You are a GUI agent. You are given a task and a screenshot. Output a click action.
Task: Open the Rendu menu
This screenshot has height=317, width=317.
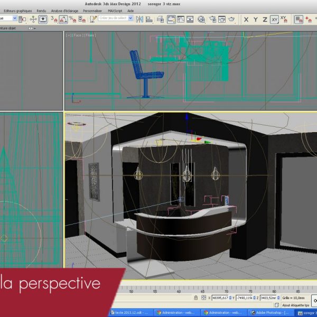click(41, 11)
